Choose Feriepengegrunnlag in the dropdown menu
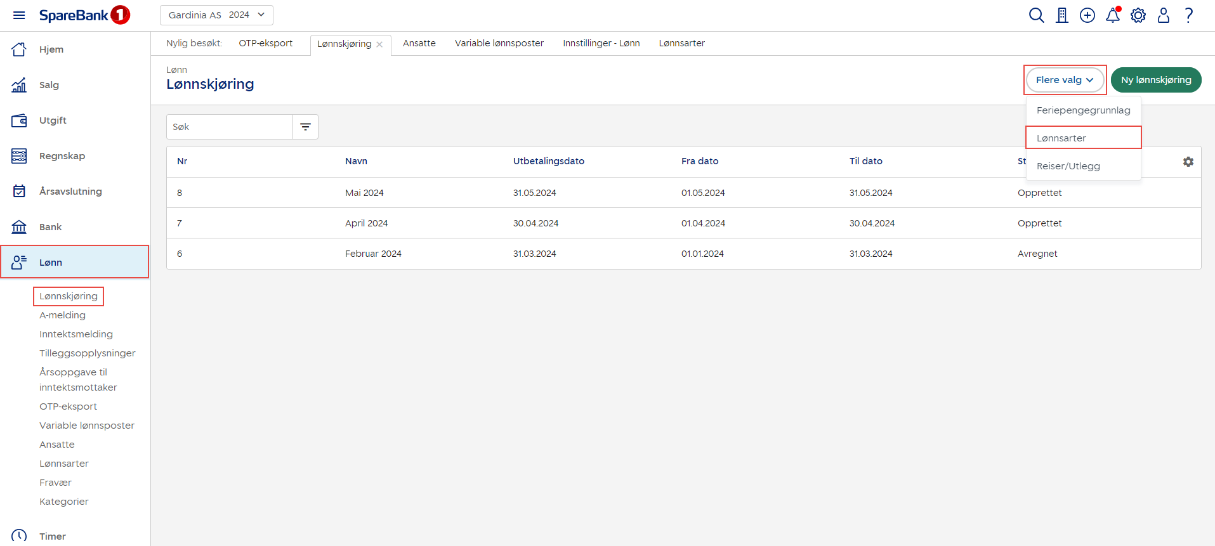Viewport: 1215px width, 546px height. (1083, 110)
